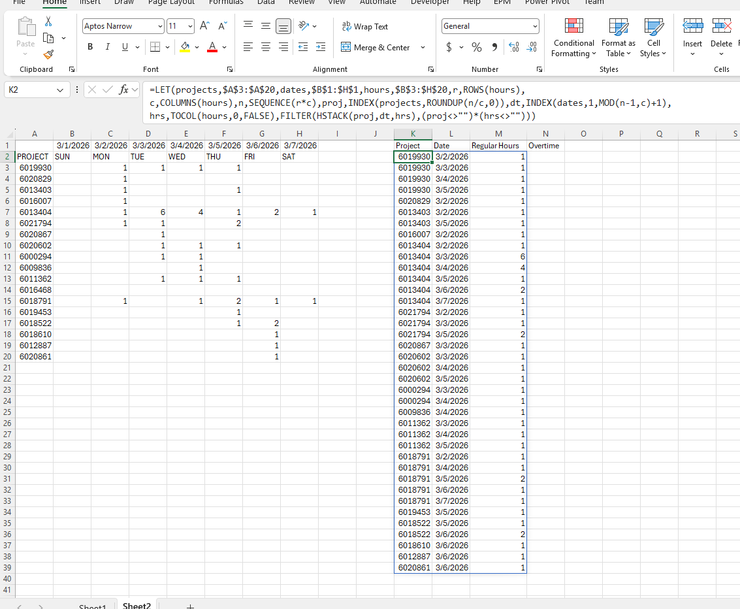Toggle Underline formatting
This screenshot has height=609, width=740.
pyautogui.click(x=125, y=47)
